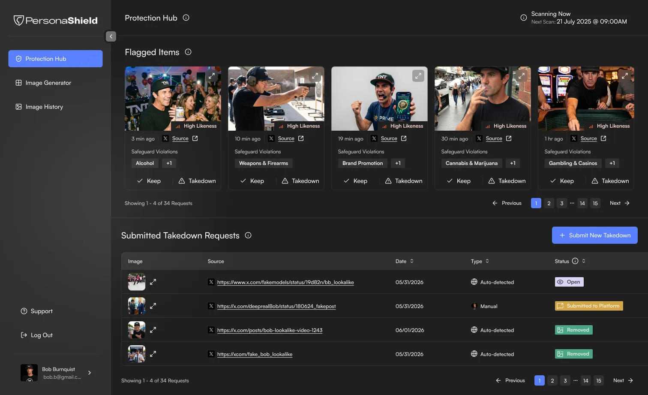Click the PersonaShield logo

(x=55, y=20)
